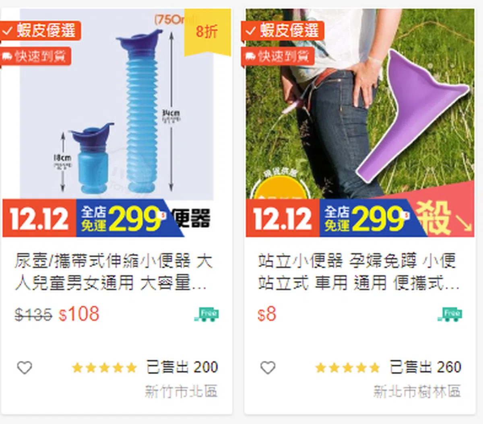Open the purple standing funnel product image
This screenshot has width=483, height=424.
click(x=360, y=105)
